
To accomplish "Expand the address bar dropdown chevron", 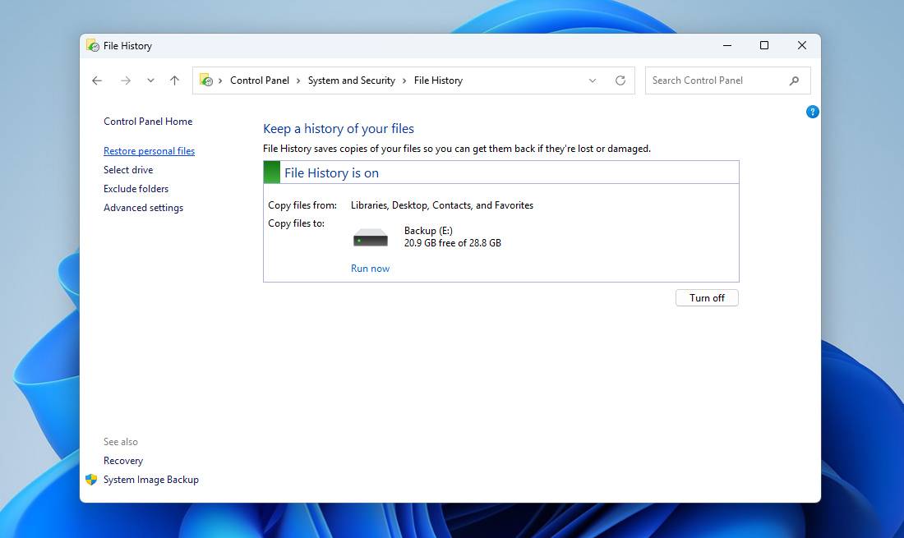I will [592, 80].
